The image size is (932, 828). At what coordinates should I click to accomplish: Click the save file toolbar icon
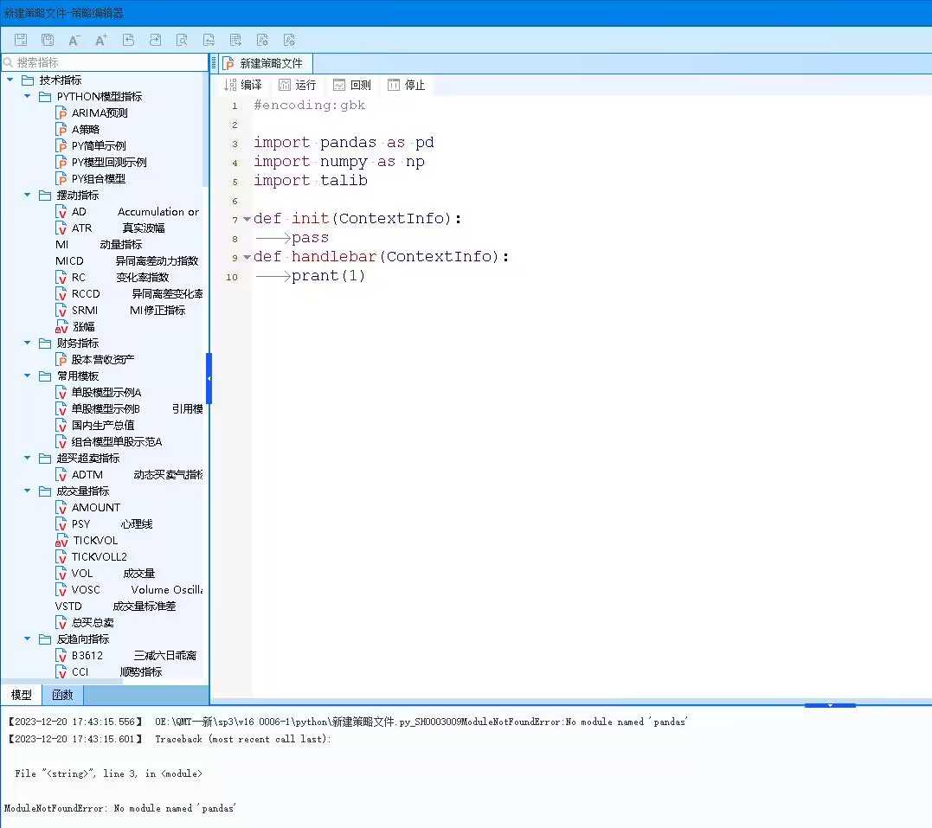[x=21, y=40]
